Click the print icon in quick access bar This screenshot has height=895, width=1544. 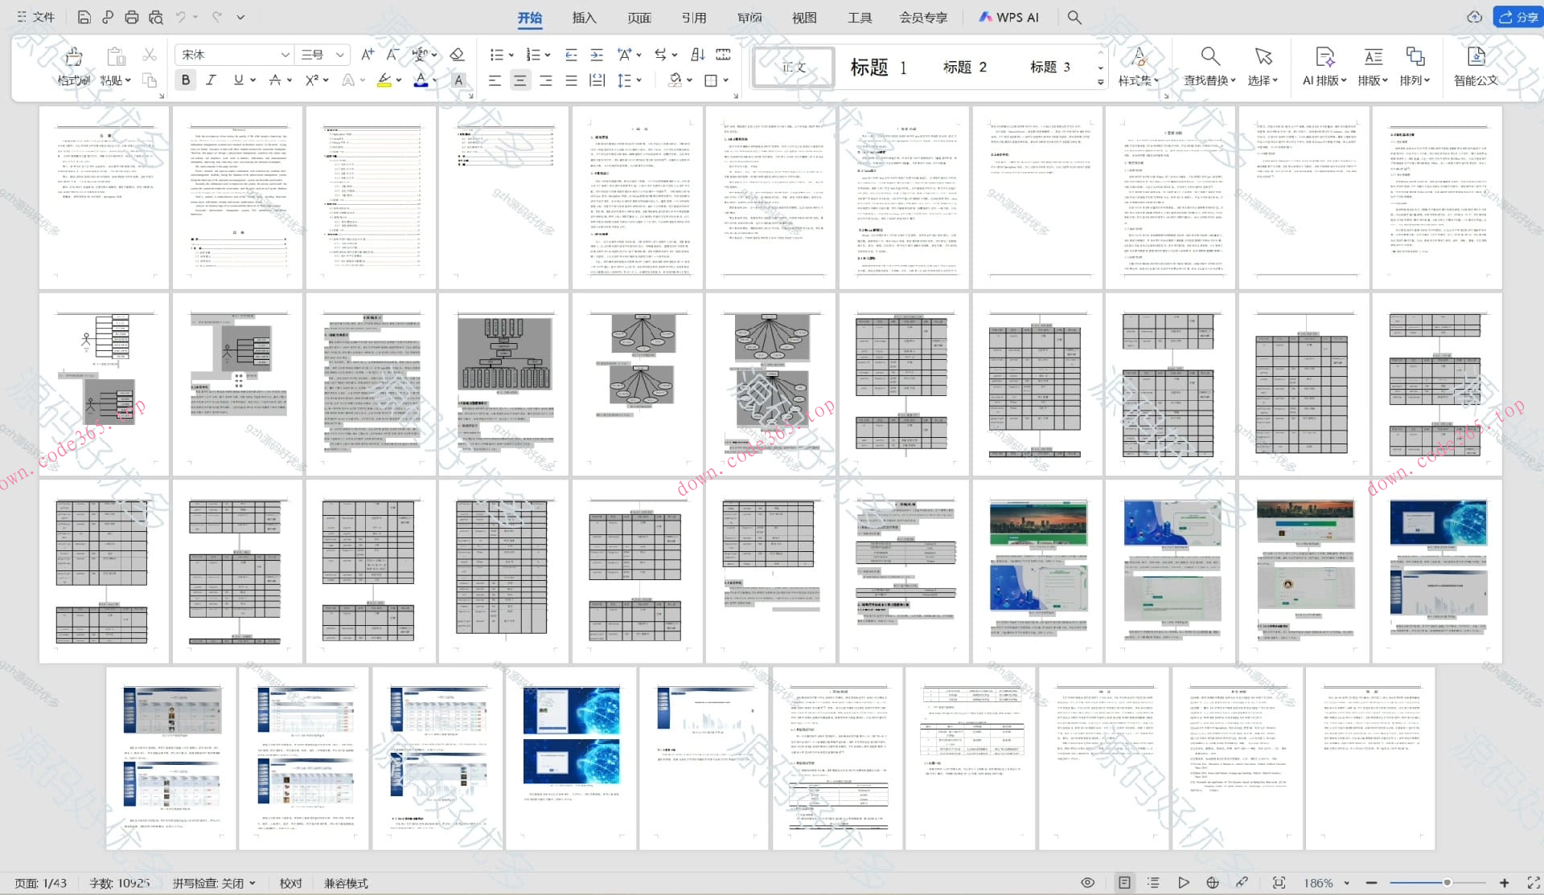coord(131,17)
